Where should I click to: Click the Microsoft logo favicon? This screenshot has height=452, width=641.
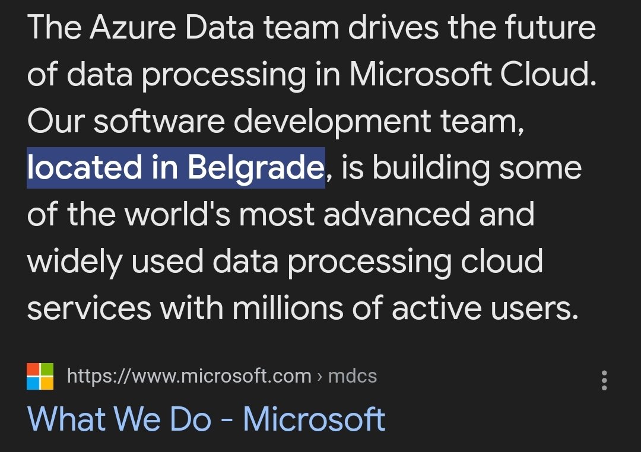point(40,376)
